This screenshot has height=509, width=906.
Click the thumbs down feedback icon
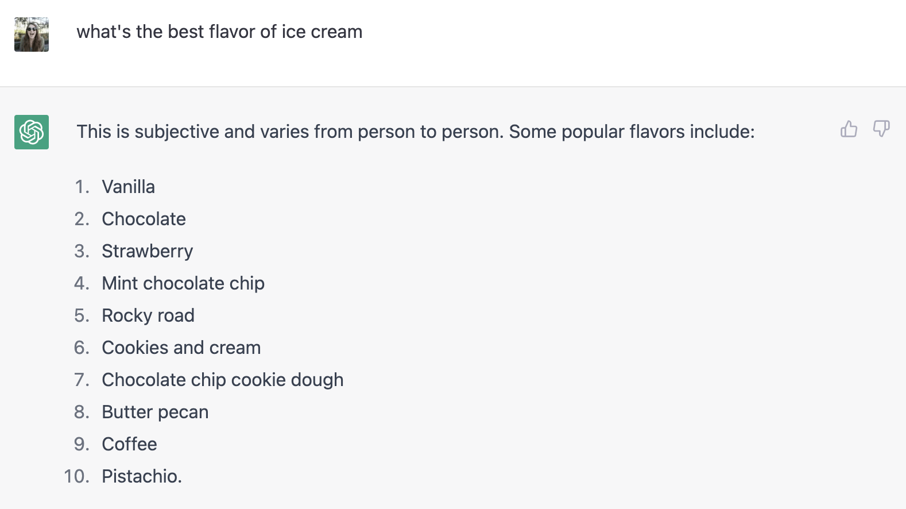(x=881, y=129)
